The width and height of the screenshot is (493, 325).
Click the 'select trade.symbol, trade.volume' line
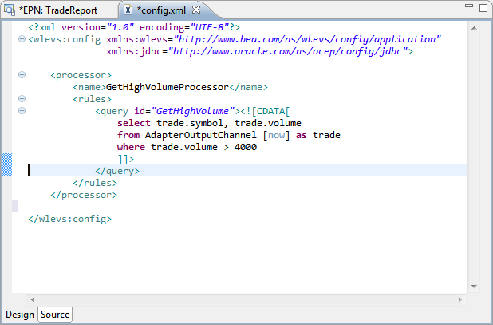[209, 123]
